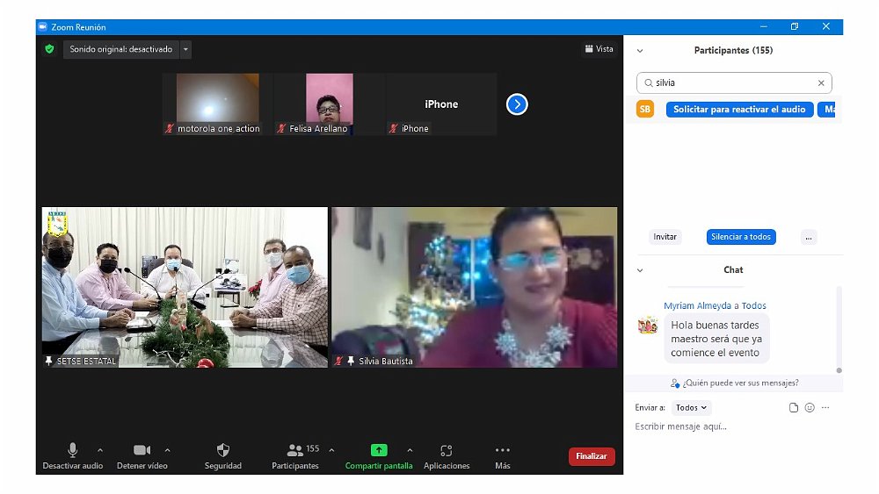Open dropdown arrow beside Sonido original
The height and width of the screenshot is (494, 879).
[185, 49]
